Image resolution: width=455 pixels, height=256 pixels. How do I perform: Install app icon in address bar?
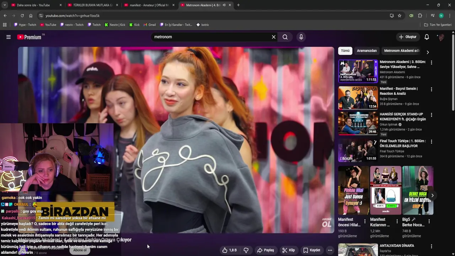[392, 16]
